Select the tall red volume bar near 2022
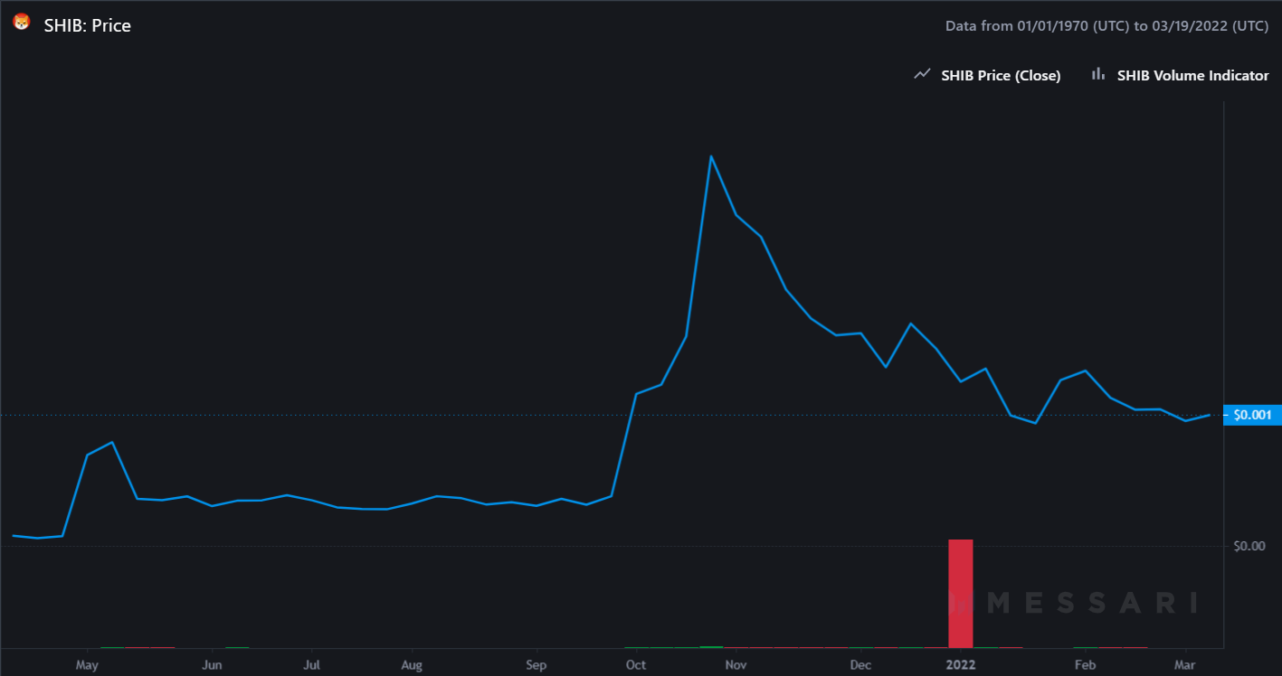 961,592
